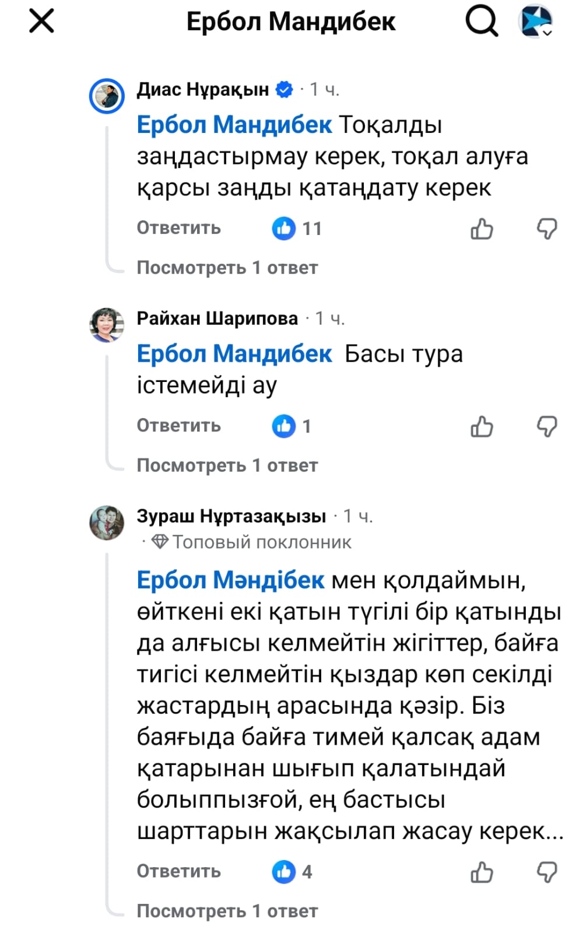
Task: Thumbs up Зураш Нұртазақызы's comment
Action: tap(482, 872)
